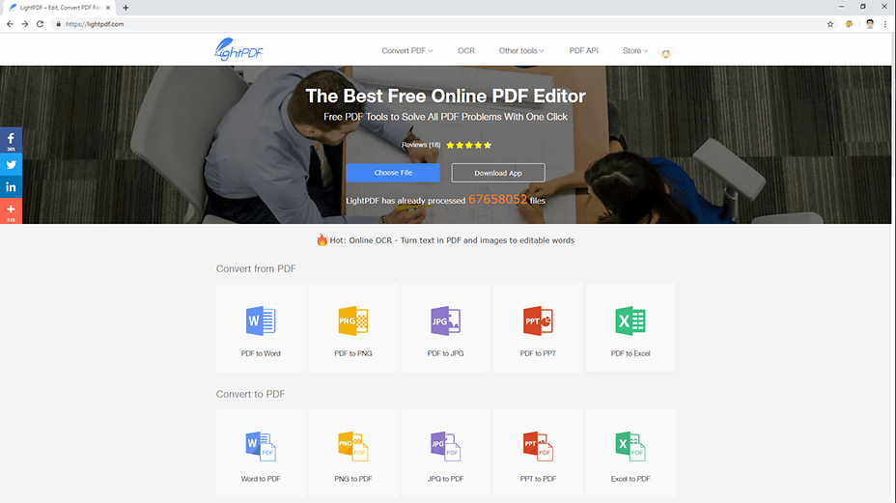Open the Hot Online OCR link
This screenshot has width=896, height=503.
click(445, 240)
